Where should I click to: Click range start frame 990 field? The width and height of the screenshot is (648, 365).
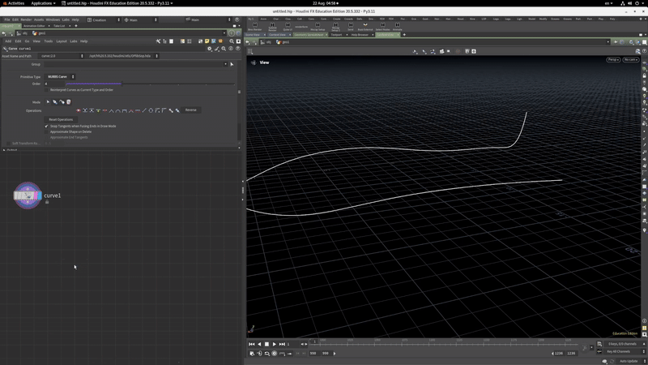313,354
